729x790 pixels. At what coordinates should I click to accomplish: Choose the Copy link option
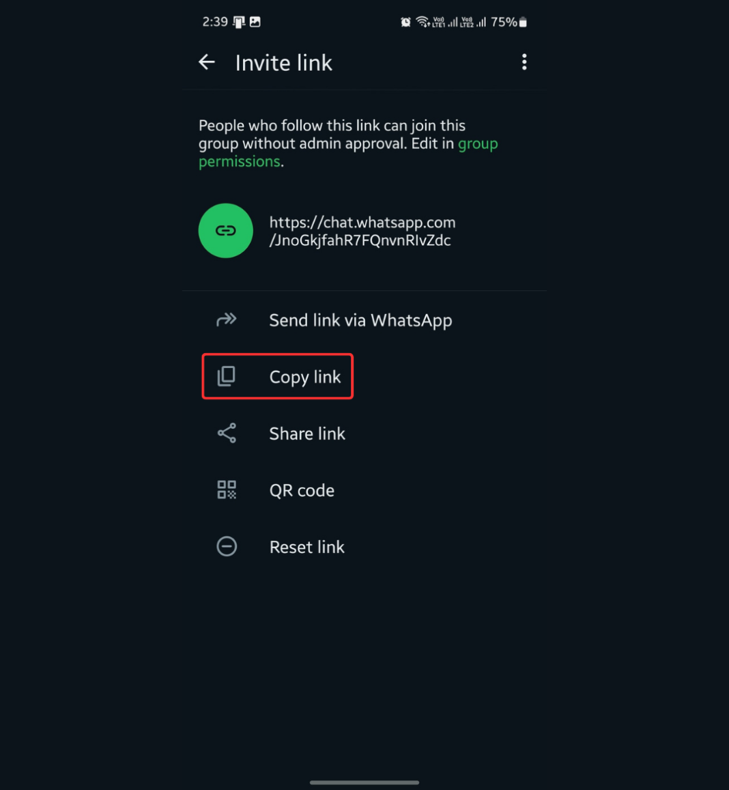click(304, 377)
